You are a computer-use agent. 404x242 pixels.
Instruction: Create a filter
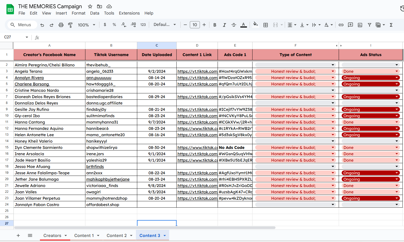click(x=369, y=25)
